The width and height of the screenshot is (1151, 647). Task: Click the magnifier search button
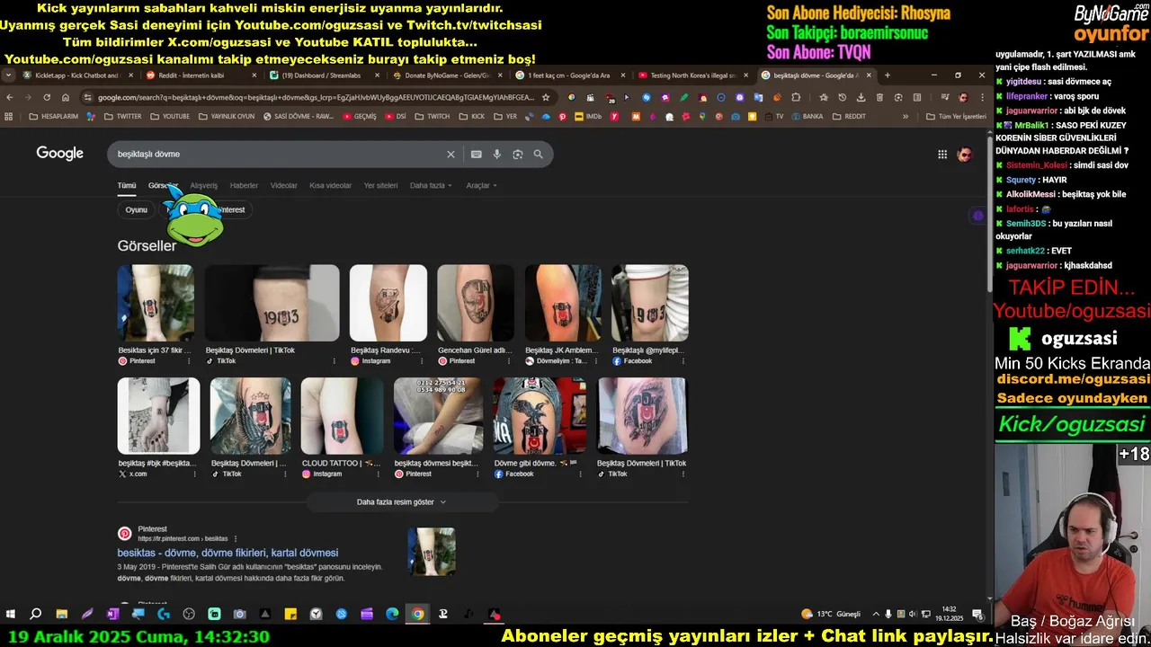(x=539, y=155)
